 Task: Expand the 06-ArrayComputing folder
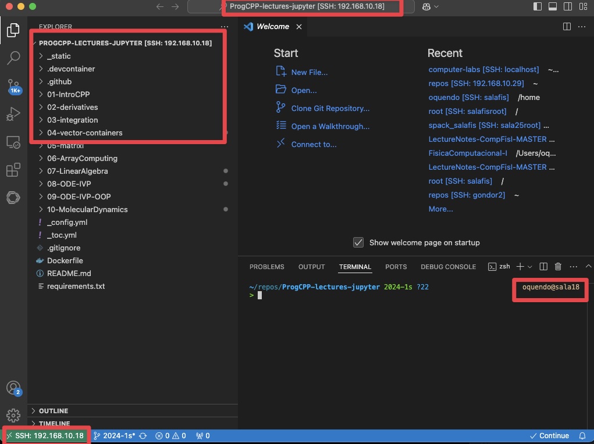pos(133,158)
